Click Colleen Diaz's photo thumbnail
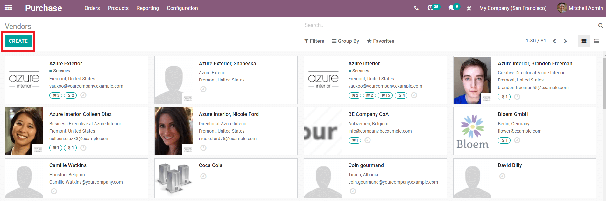The height and width of the screenshot is (201, 606). (24, 131)
